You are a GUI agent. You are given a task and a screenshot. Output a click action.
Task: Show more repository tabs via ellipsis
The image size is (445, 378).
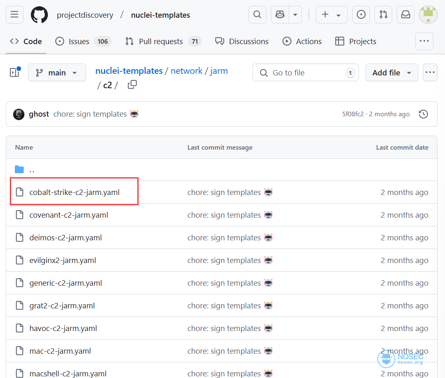coord(424,41)
